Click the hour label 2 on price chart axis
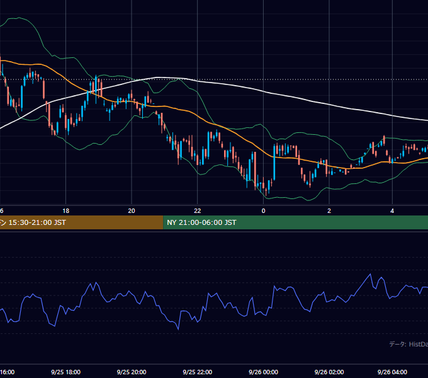The image size is (428, 378). (x=329, y=211)
